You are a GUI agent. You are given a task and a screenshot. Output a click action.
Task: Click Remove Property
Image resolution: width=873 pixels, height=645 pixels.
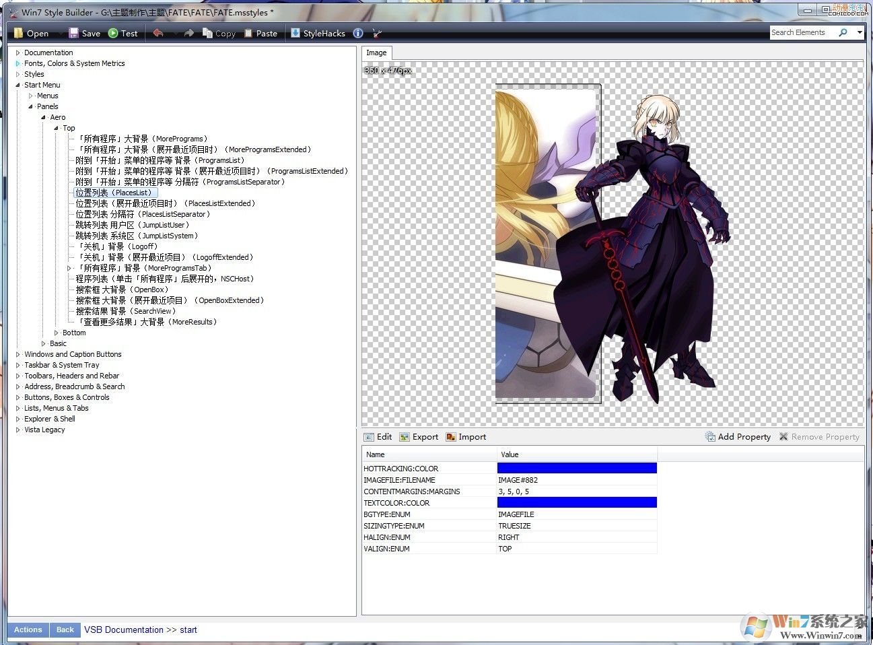tap(819, 436)
